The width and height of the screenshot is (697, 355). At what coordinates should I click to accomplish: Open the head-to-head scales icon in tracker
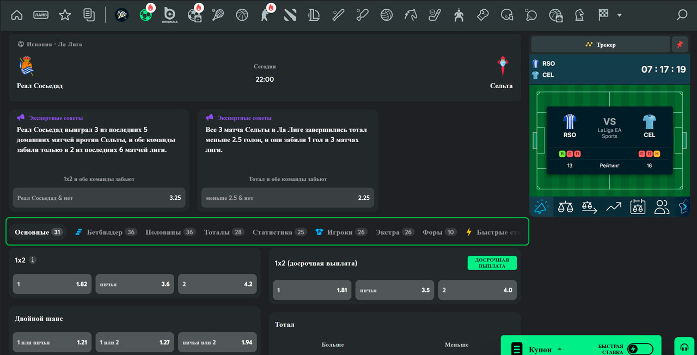tap(565, 207)
